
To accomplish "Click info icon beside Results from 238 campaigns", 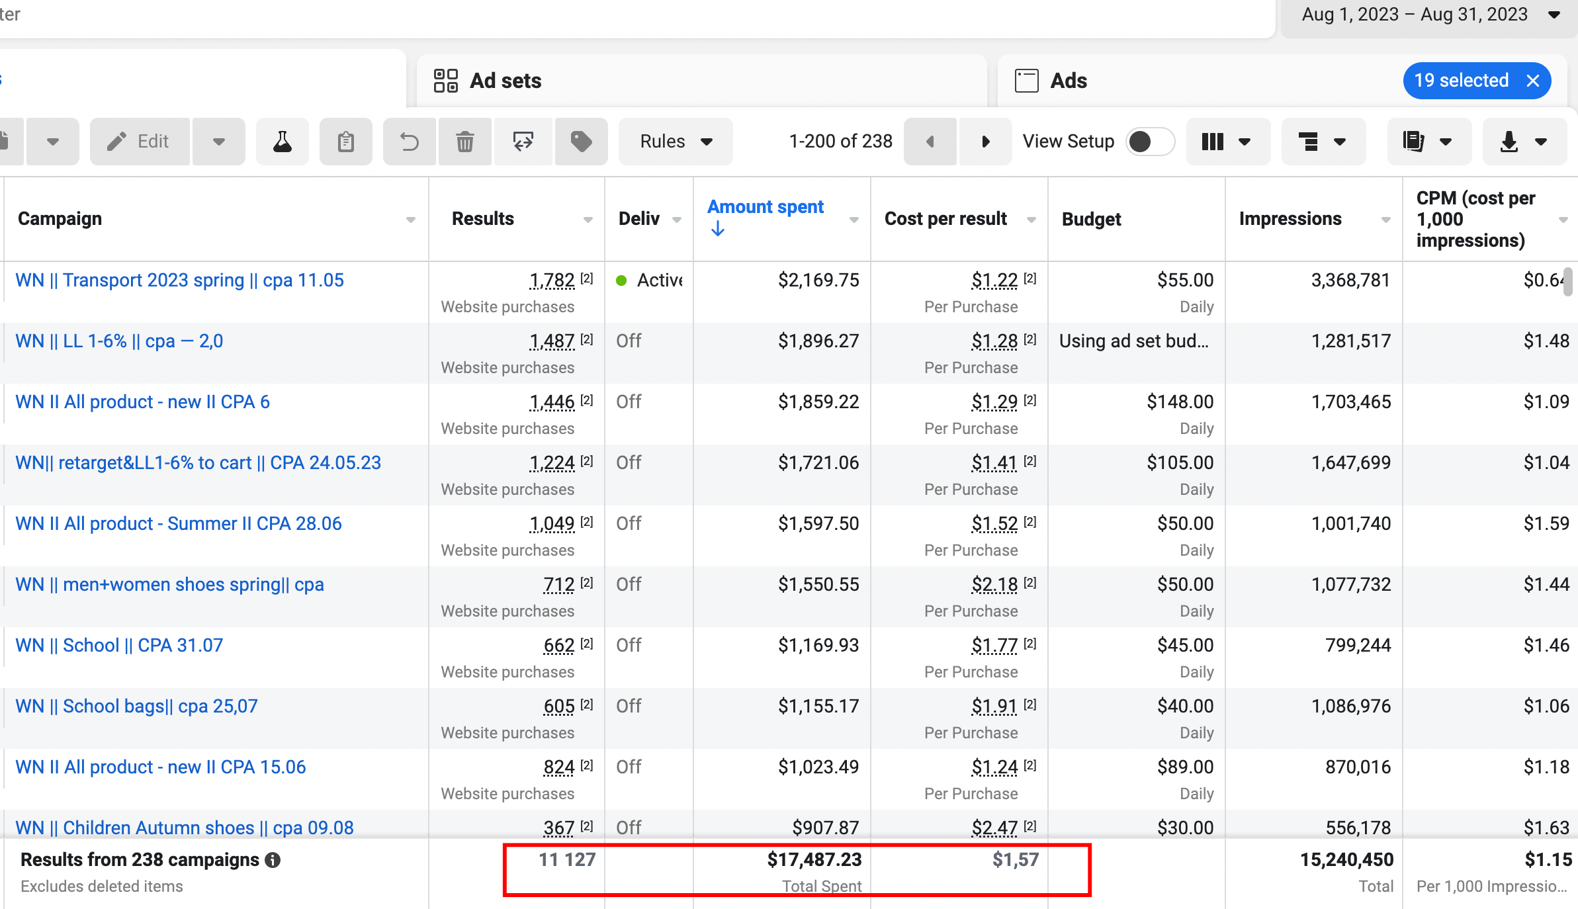I will (x=273, y=860).
